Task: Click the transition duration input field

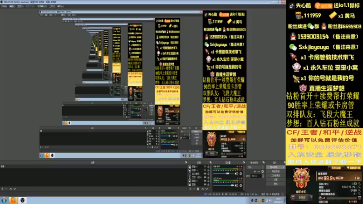Action: (256, 176)
